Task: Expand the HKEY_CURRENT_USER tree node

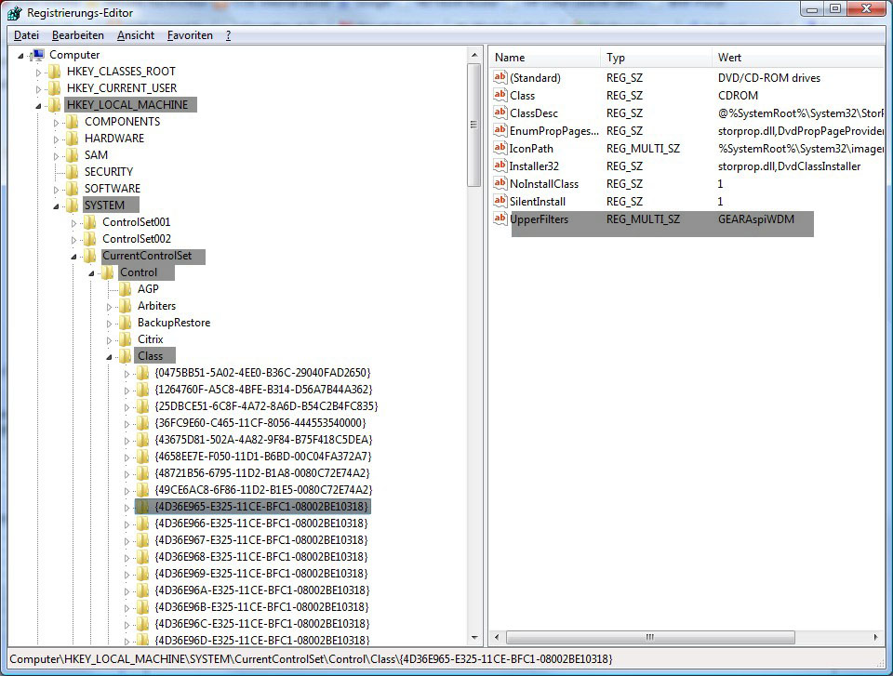Action: [38, 88]
